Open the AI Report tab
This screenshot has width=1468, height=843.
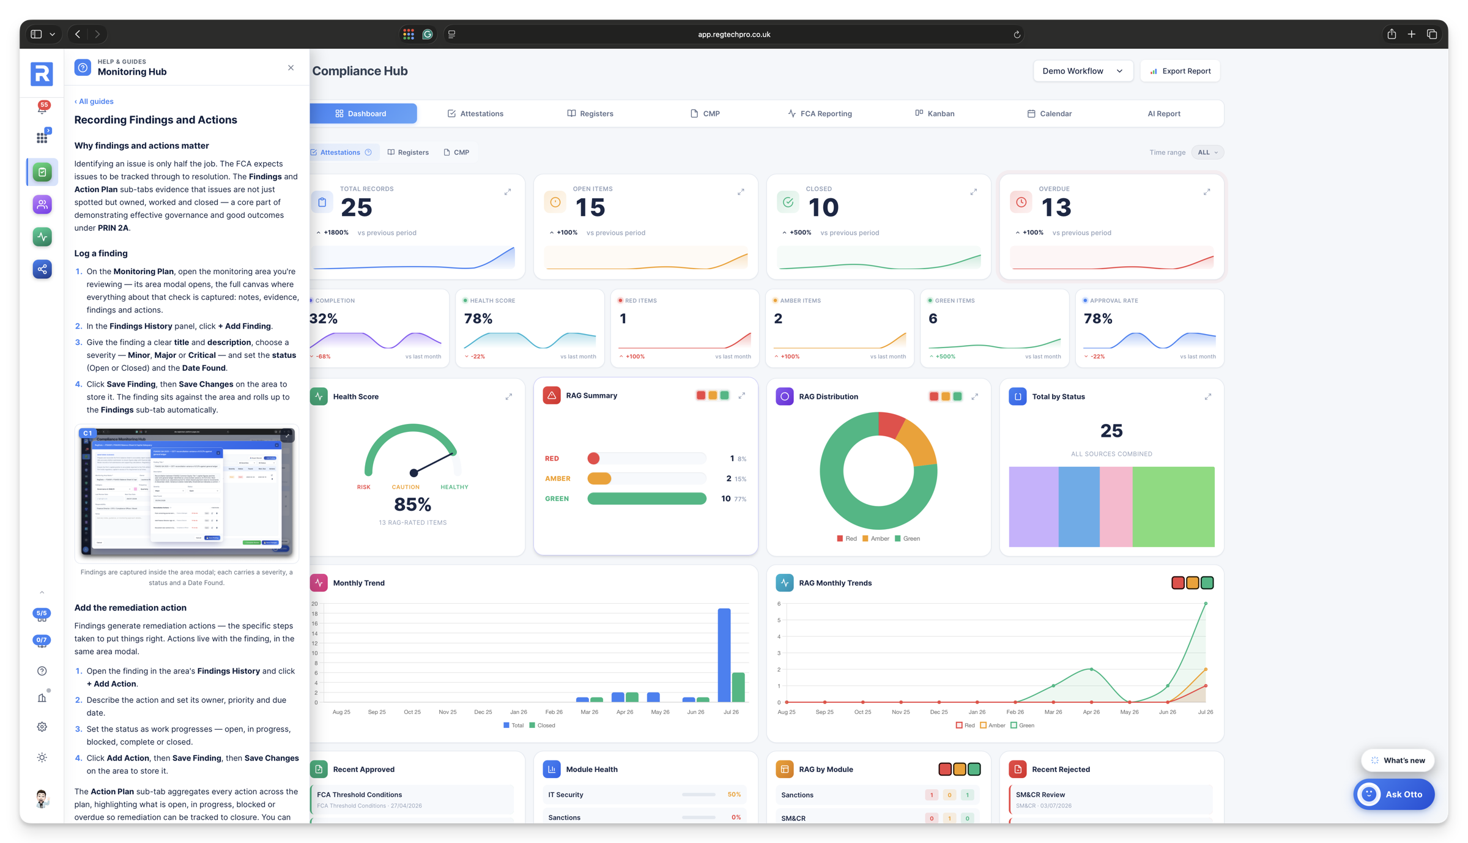click(x=1164, y=114)
